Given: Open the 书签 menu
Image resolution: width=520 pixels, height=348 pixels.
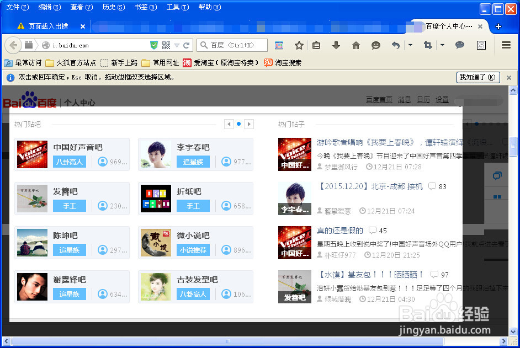Looking at the screenshot, I should (146, 7).
